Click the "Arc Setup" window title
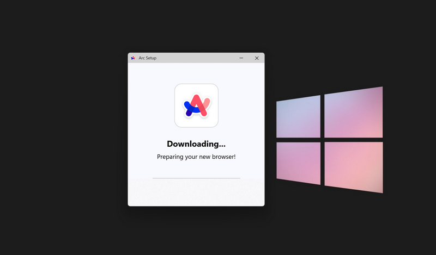436x255 pixels. pyautogui.click(x=147, y=58)
